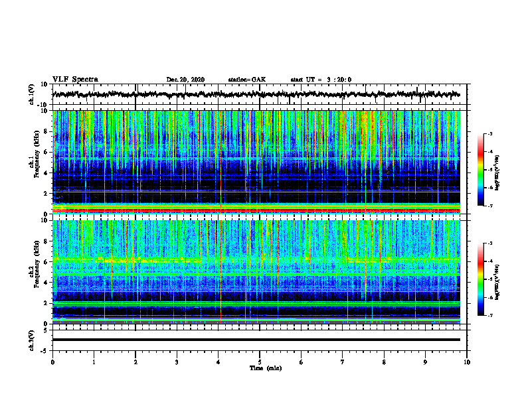The width and height of the screenshot is (526, 406).
Task: Click the ch.2 color bar log(PSD) label
Action: [x=497, y=282]
